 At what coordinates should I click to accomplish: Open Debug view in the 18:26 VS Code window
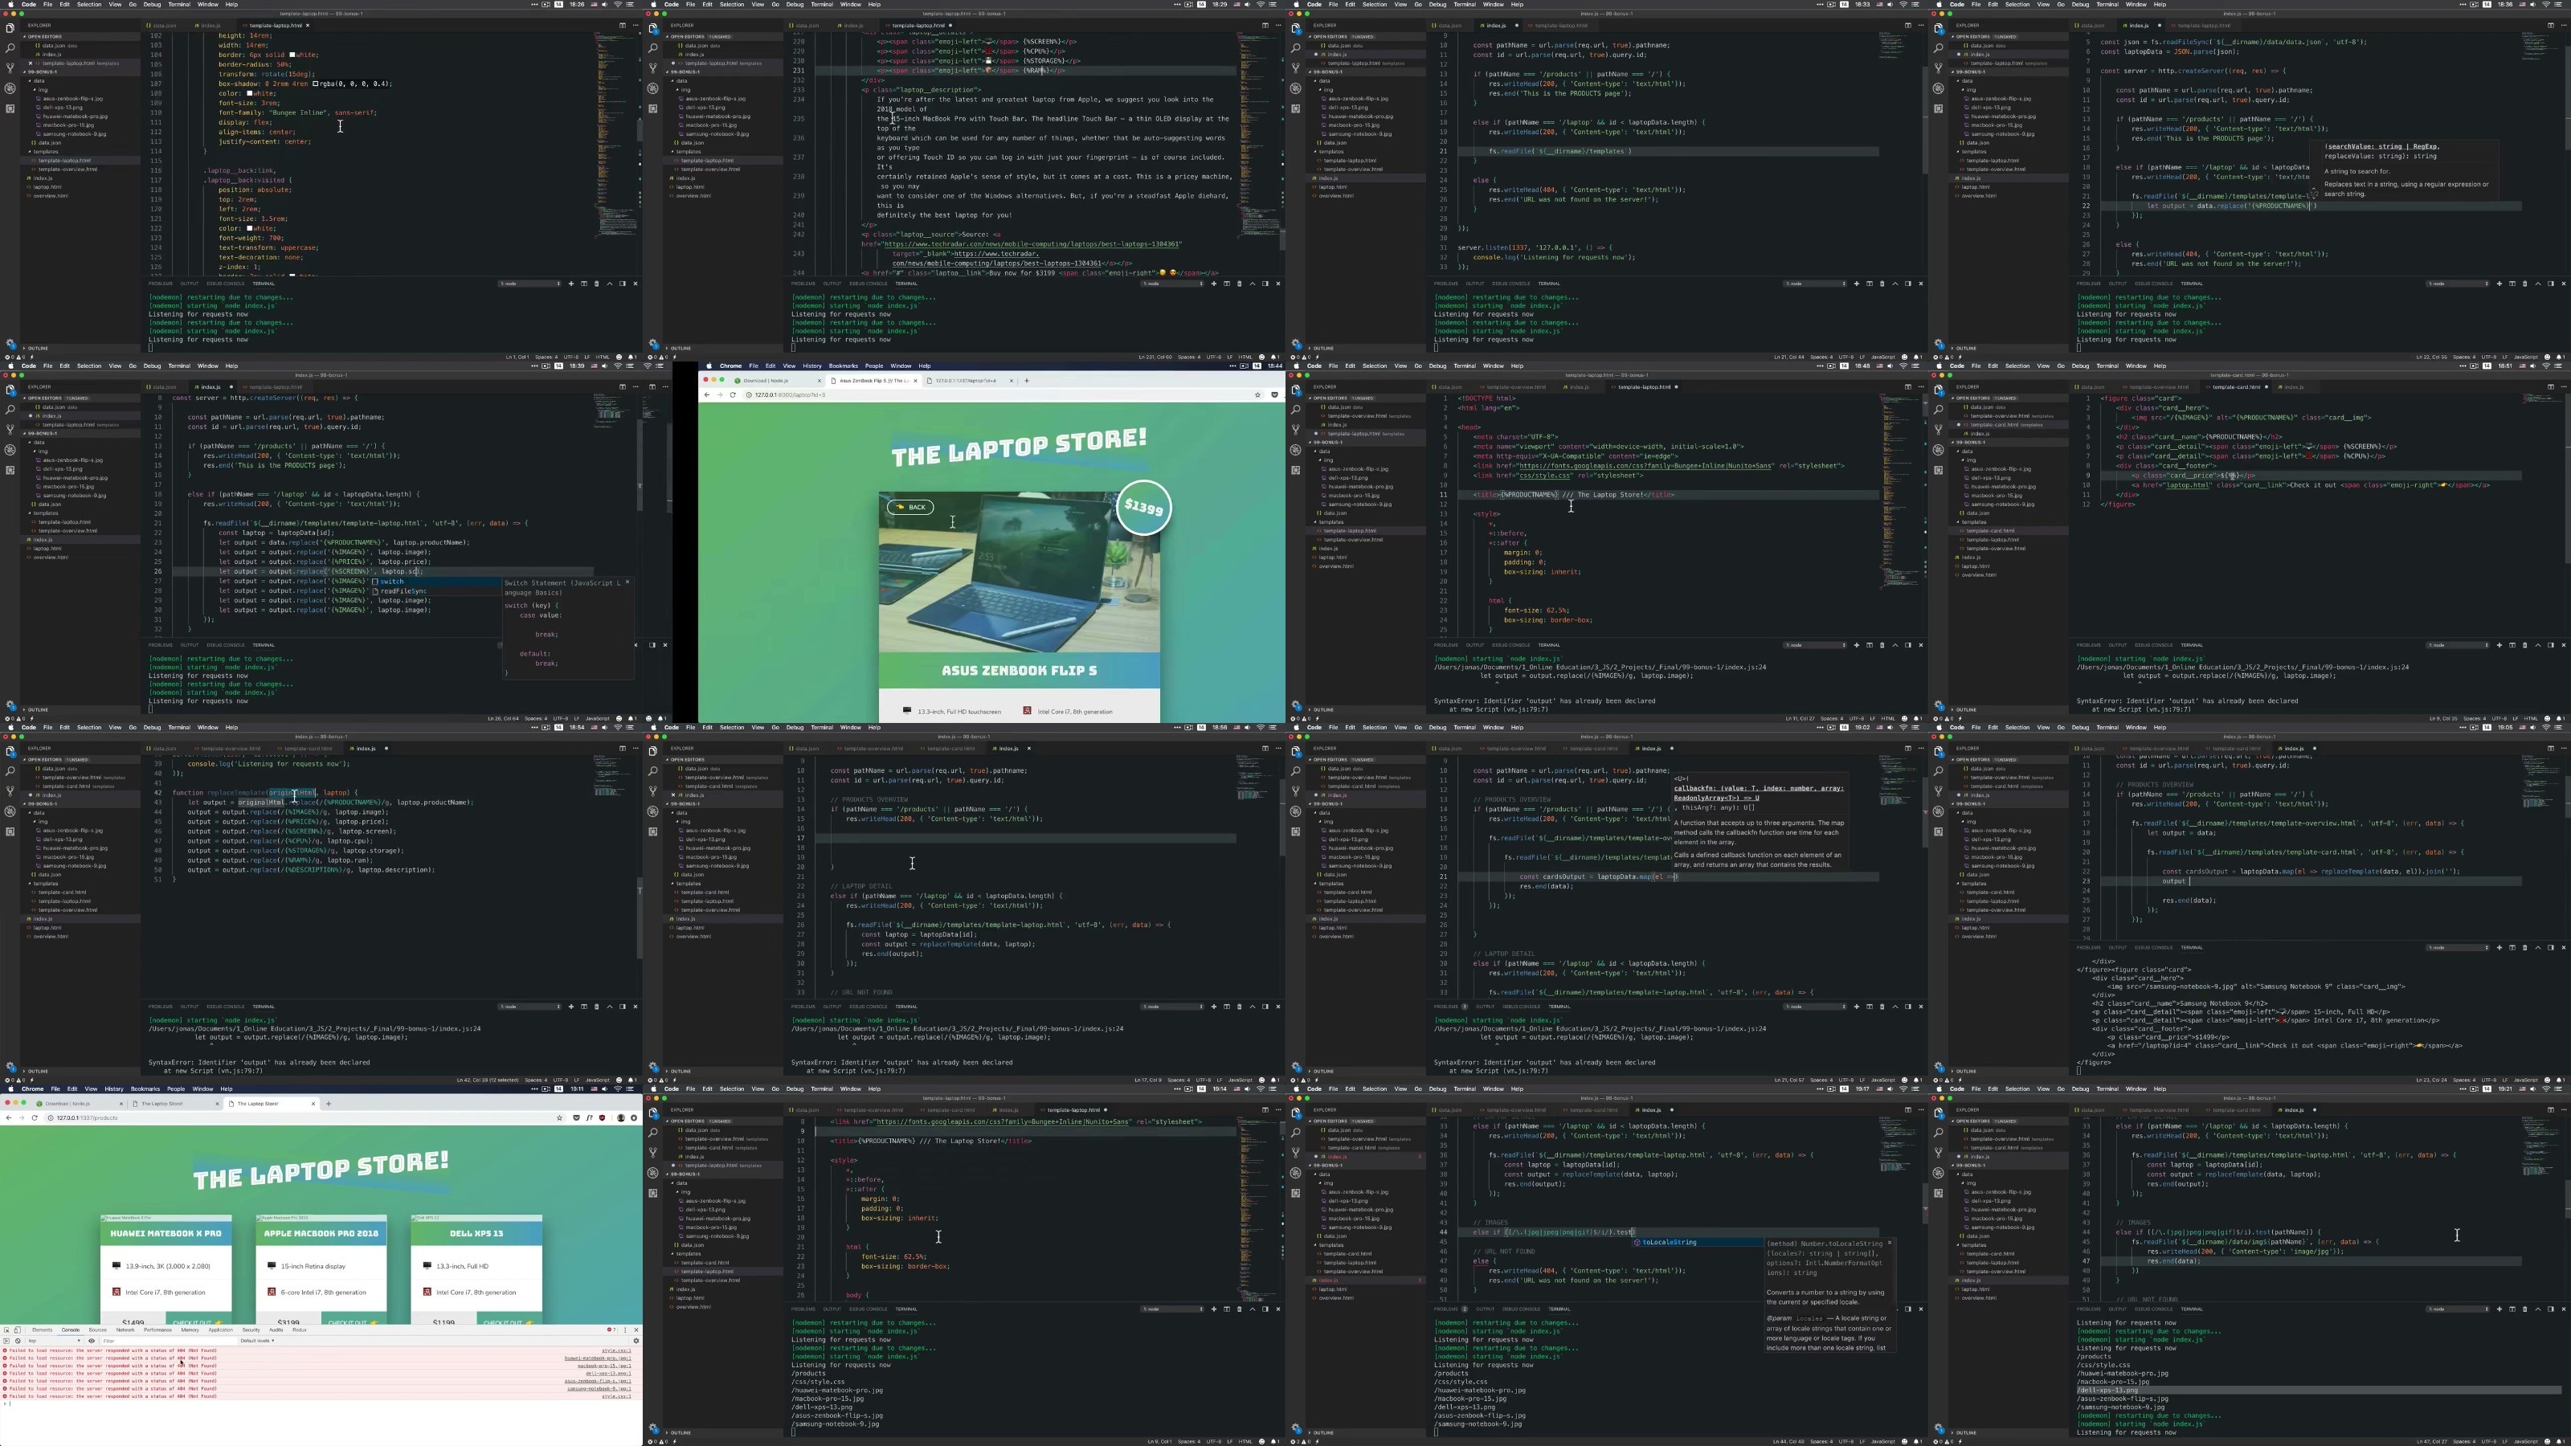pyautogui.click(x=11, y=88)
